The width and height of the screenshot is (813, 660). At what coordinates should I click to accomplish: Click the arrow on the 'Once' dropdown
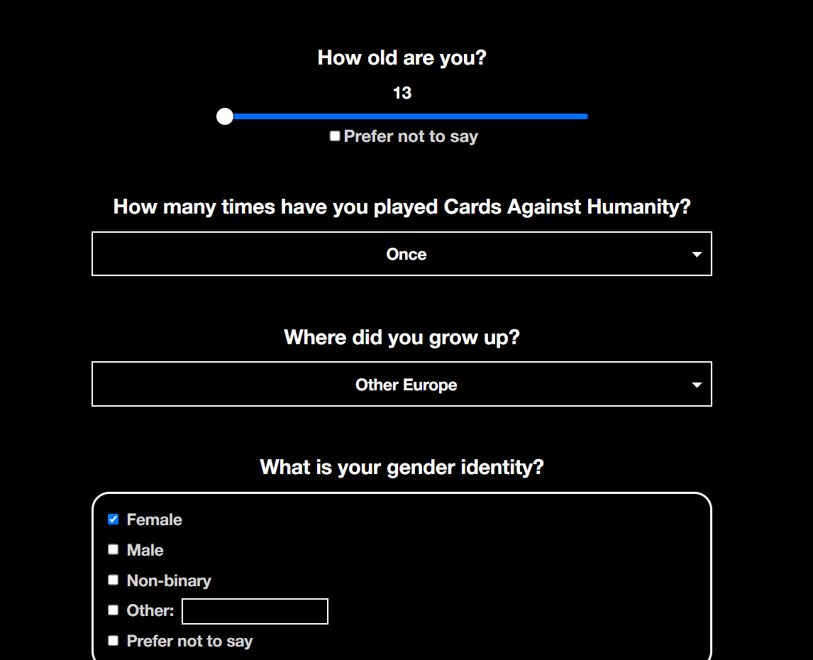tap(697, 254)
